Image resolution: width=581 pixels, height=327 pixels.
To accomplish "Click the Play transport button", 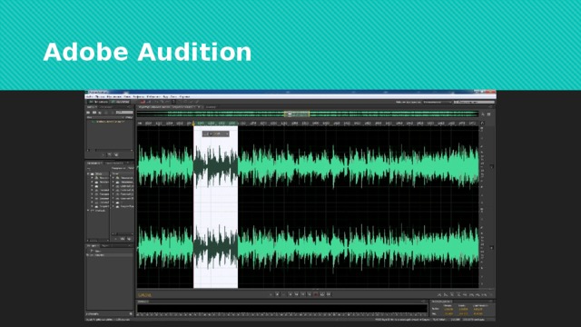I will point(277,294).
